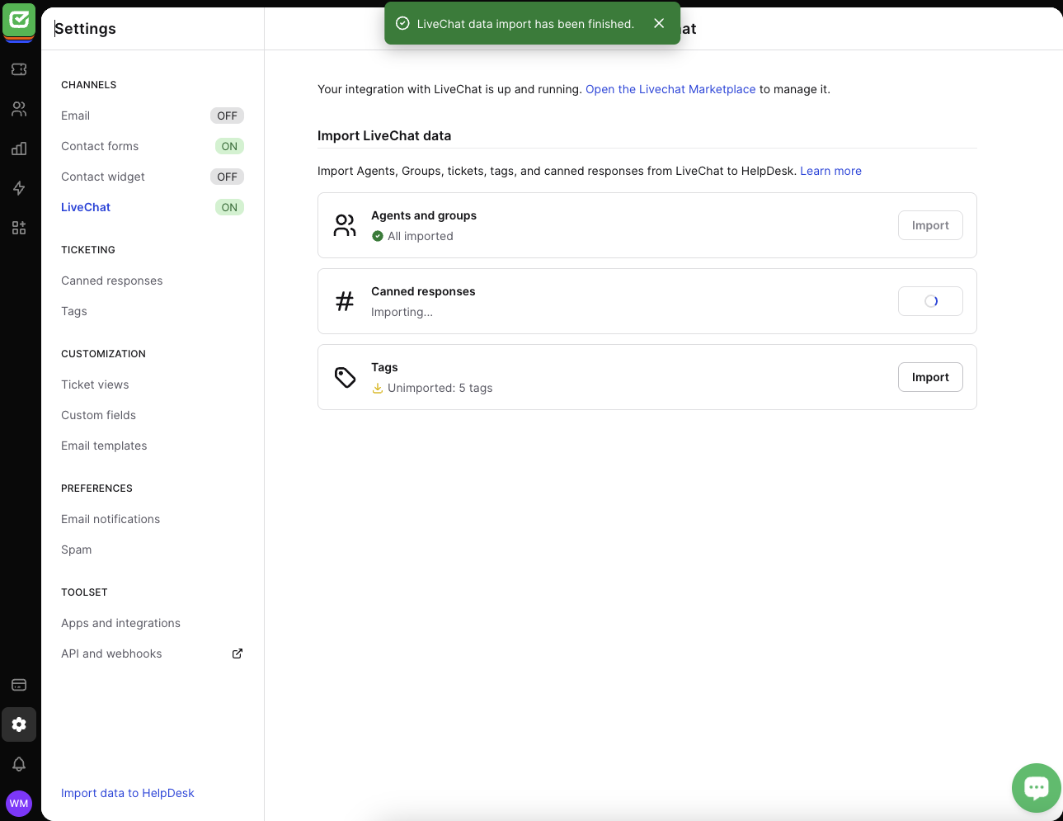The image size is (1063, 821).
Task: Click the Agents and groups people icon
Action: [x=345, y=225]
